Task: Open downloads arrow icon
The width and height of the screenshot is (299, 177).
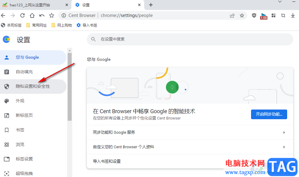Action: click(293, 16)
